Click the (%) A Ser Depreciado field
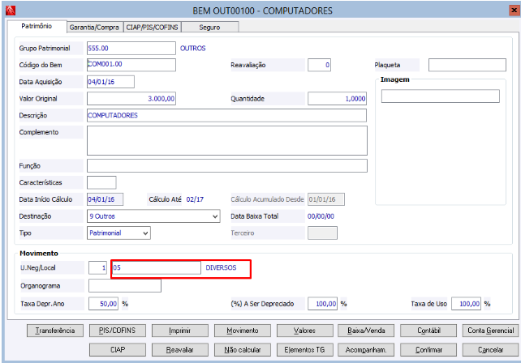The height and width of the screenshot is (363, 521). [322, 304]
